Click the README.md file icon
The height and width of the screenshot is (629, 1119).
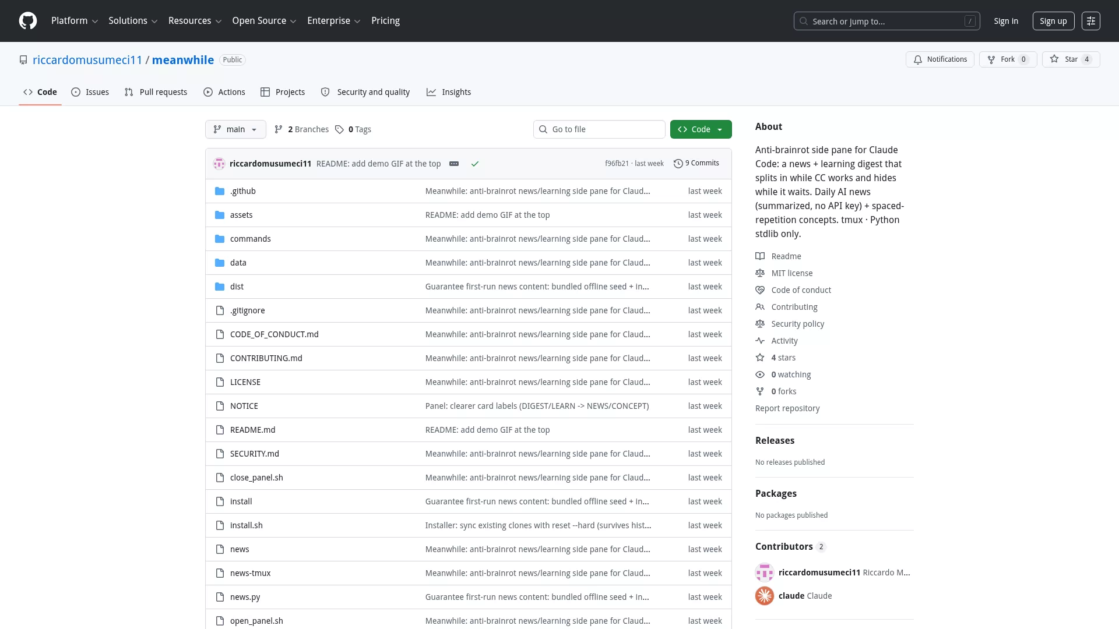220,430
